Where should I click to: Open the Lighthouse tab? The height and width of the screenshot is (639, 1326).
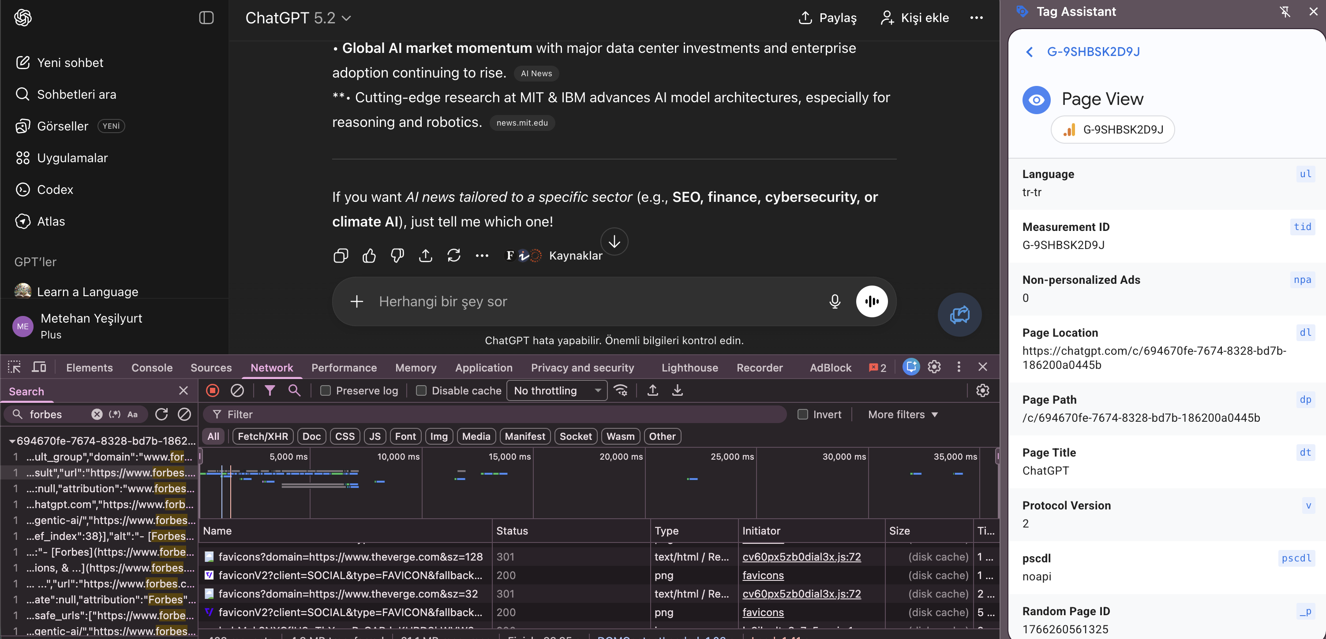click(689, 368)
